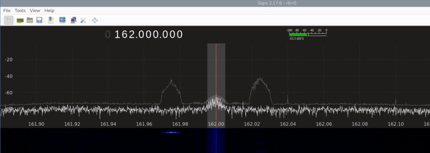Click the greyed leading zero frequency digit

pyautogui.click(x=108, y=34)
